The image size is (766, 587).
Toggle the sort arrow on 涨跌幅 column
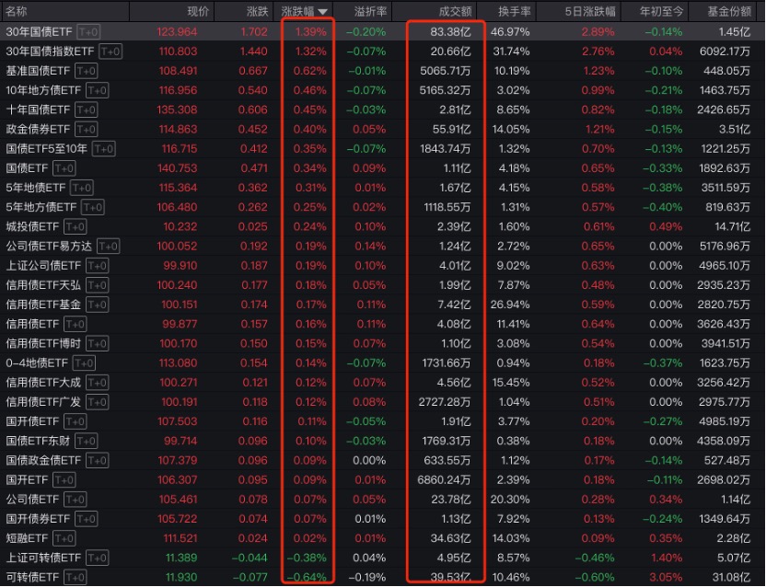(x=322, y=12)
